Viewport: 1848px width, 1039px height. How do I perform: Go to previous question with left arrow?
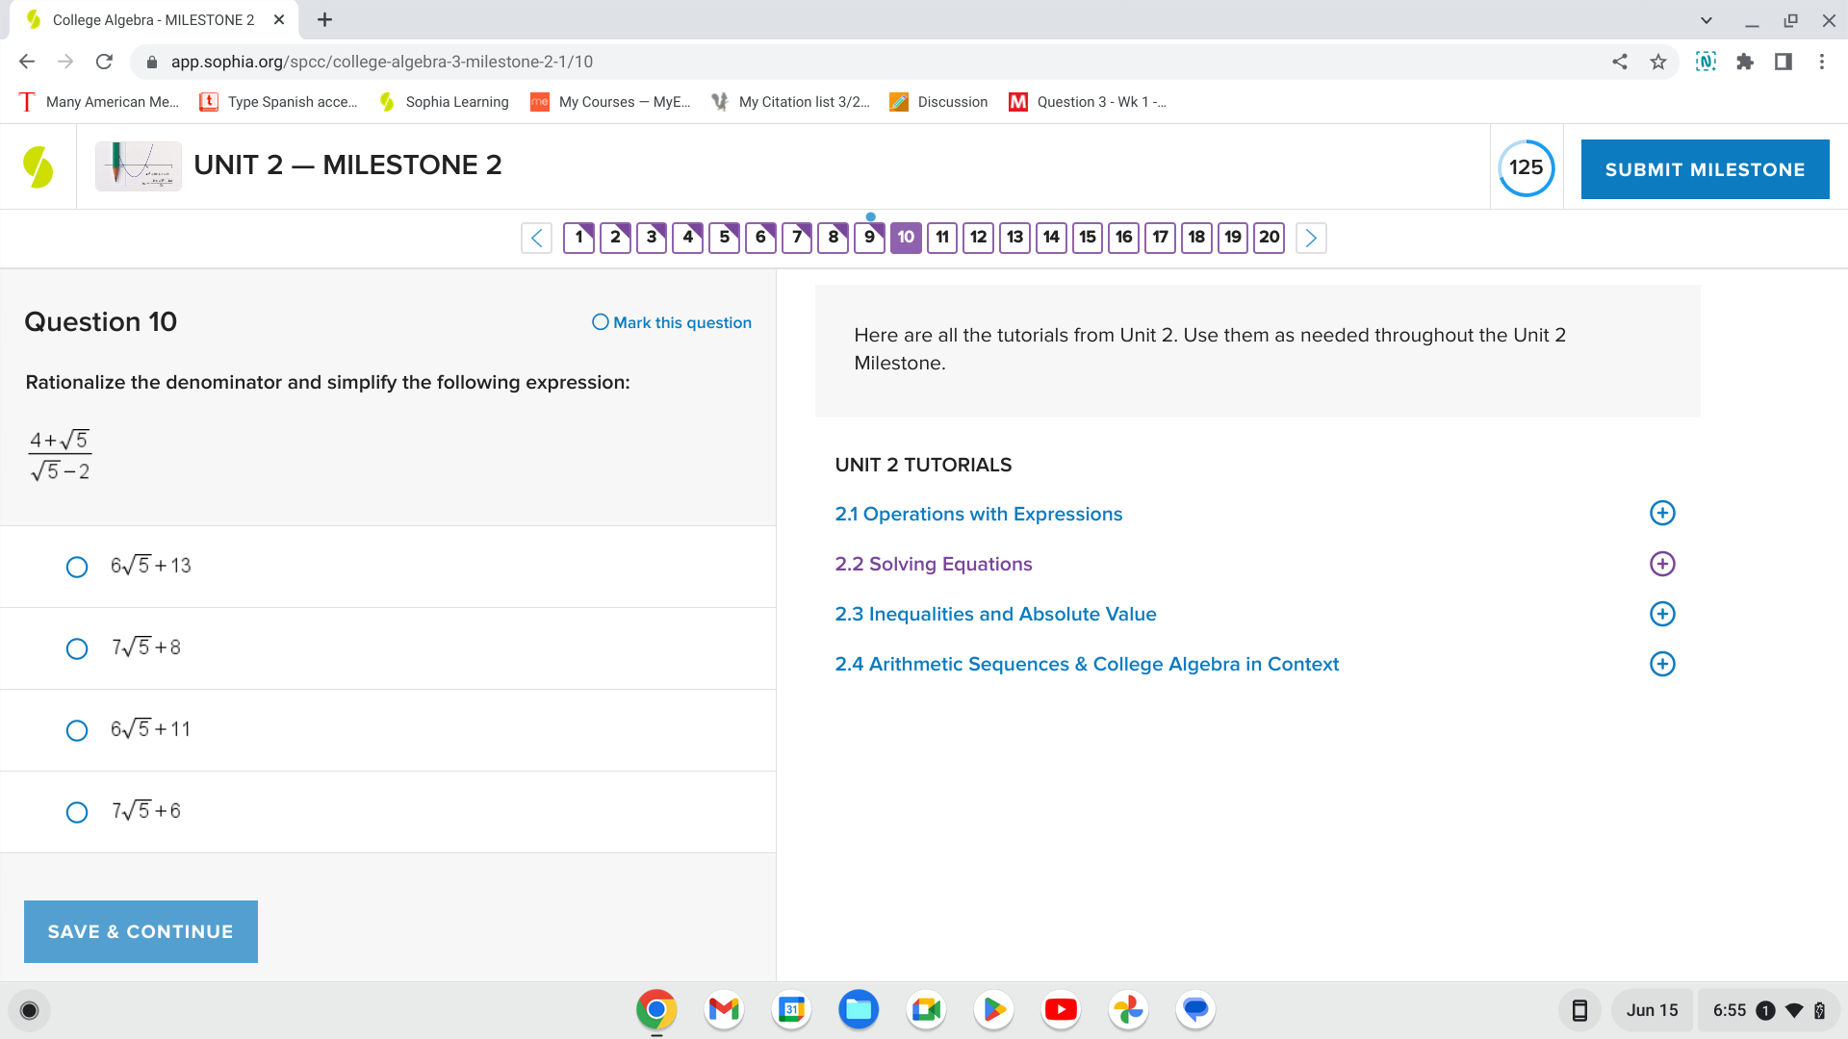537,238
